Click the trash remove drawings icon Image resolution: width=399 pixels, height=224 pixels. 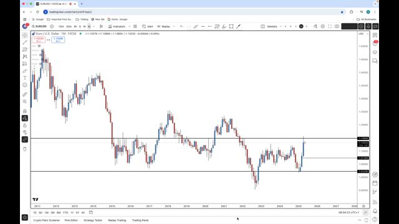point(25,149)
